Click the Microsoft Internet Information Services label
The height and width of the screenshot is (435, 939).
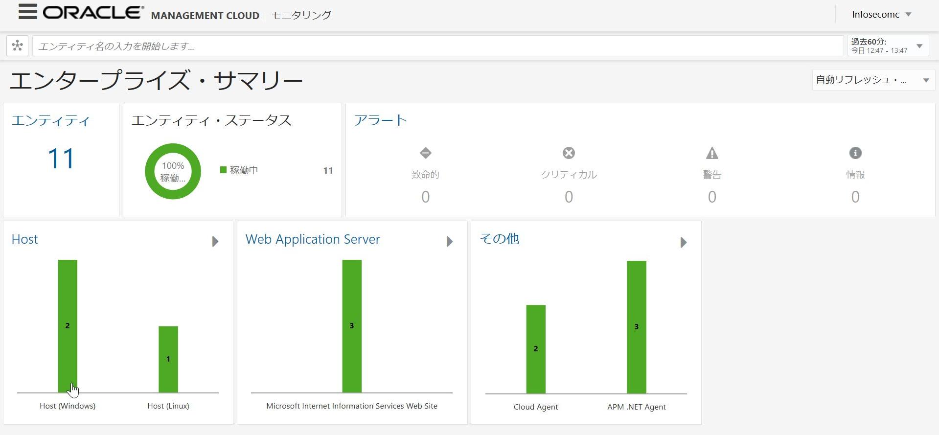pyautogui.click(x=352, y=406)
